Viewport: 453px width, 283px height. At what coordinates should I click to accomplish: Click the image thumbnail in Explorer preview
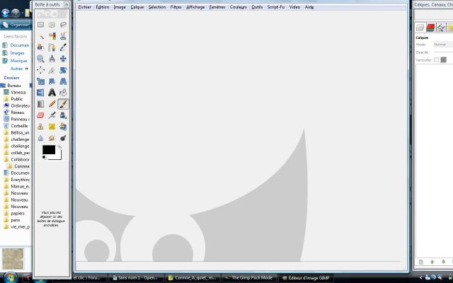tap(13, 259)
